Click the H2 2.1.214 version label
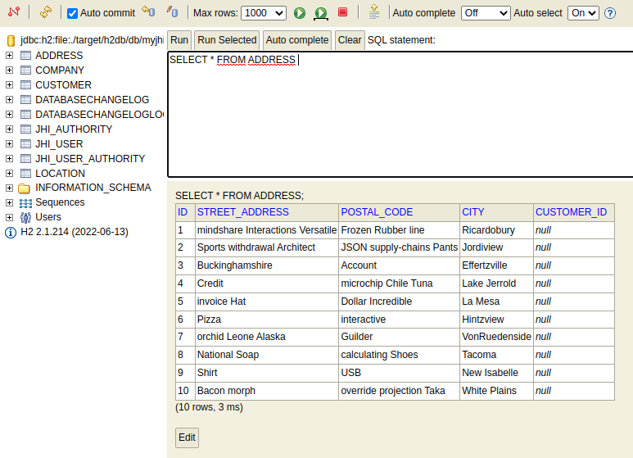This screenshot has width=633, height=458. [x=75, y=232]
